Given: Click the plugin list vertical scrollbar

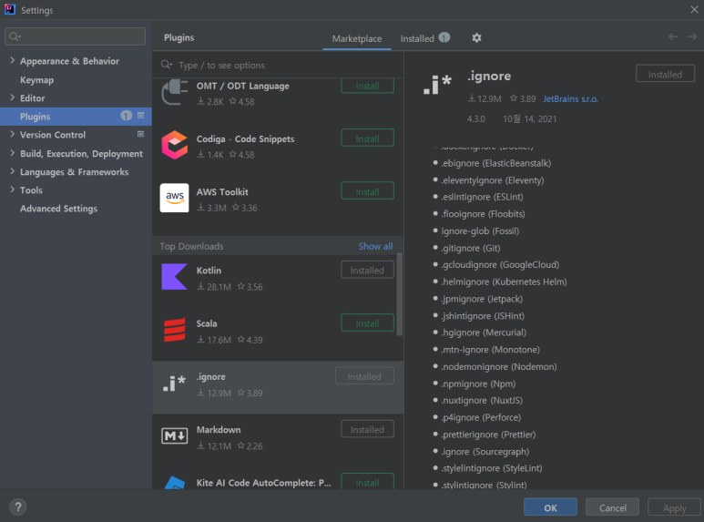Looking at the screenshot, I should 399,294.
